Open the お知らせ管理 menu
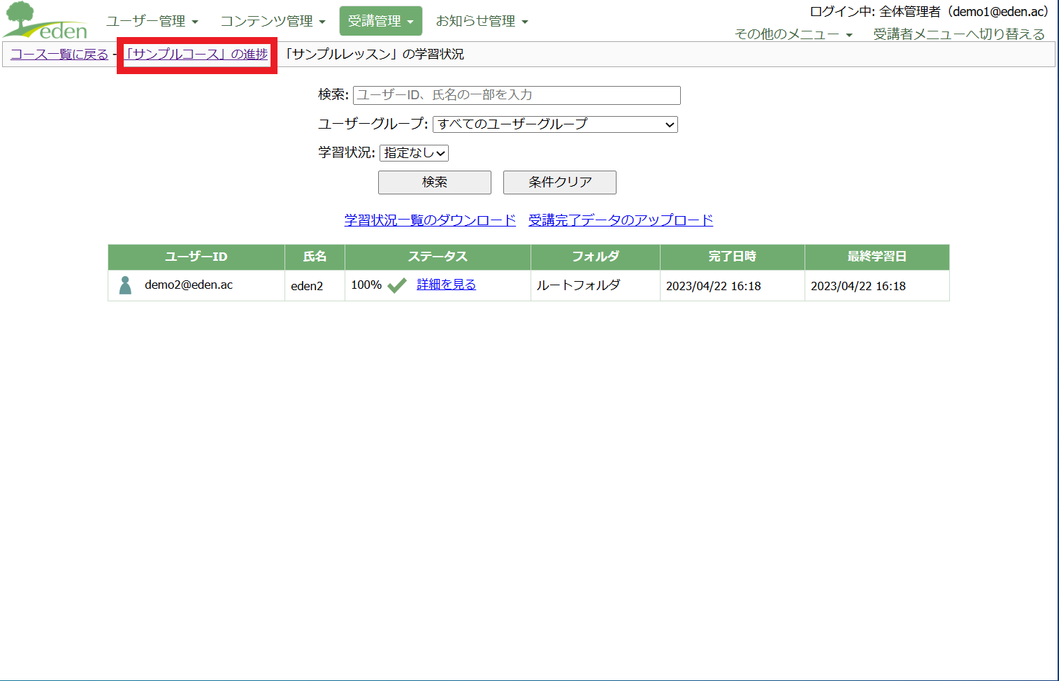The height and width of the screenshot is (681, 1059). click(x=482, y=21)
